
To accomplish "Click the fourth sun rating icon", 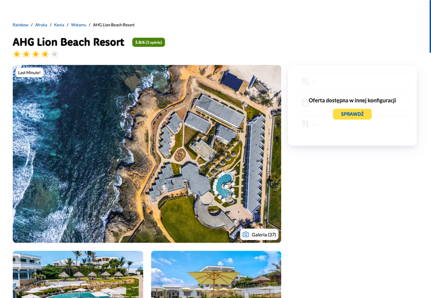I will coord(45,54).
